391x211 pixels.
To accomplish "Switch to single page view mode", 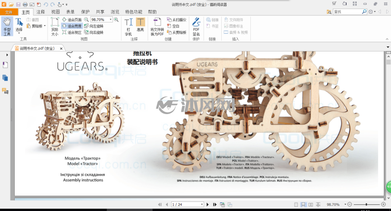I will [x=296, y=204].
